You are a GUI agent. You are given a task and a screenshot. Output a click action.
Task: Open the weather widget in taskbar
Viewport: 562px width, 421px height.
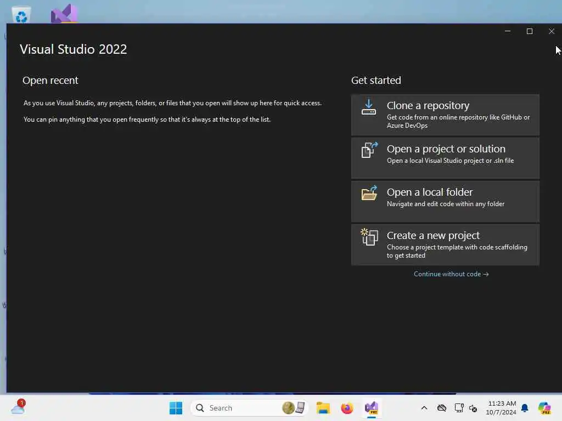[x=18, y=407]
